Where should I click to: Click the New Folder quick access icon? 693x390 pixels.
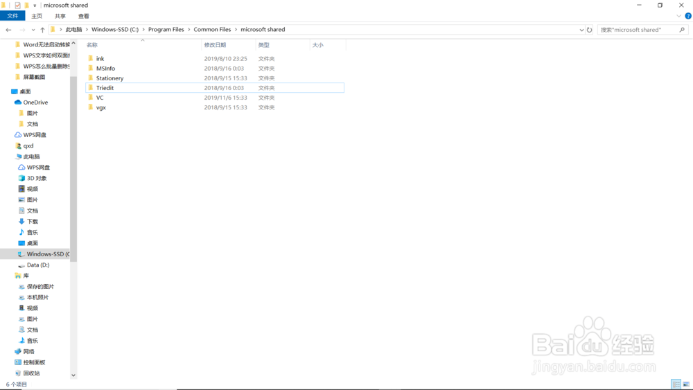pyautogui.click(x=26, y=6)
